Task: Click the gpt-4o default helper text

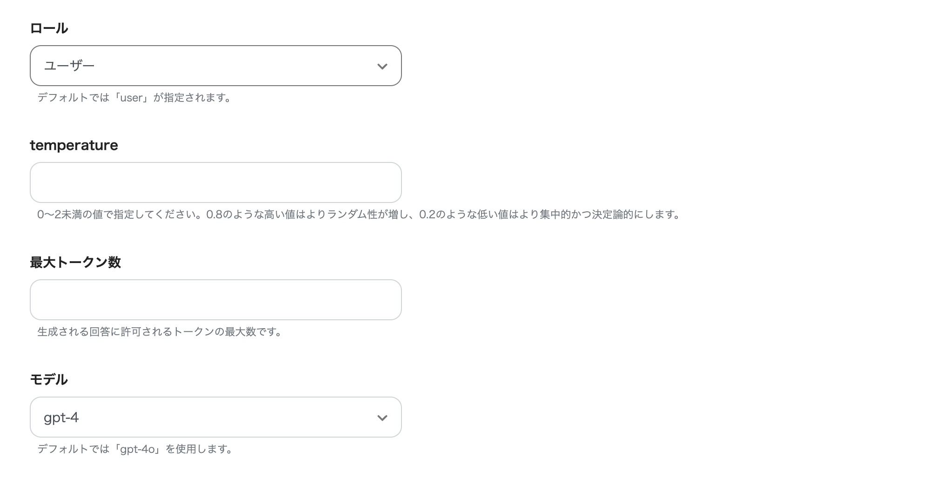Action: [x=134, y=449]
